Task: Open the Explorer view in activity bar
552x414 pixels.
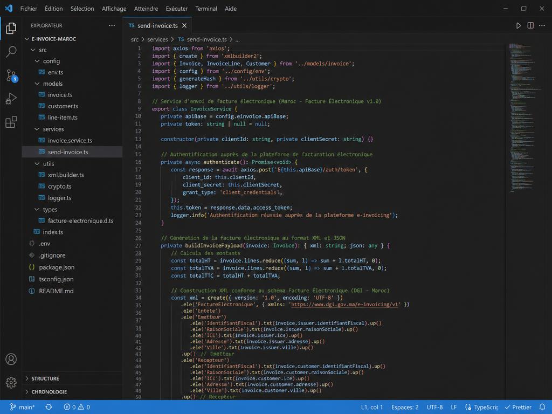Action: 11,28
